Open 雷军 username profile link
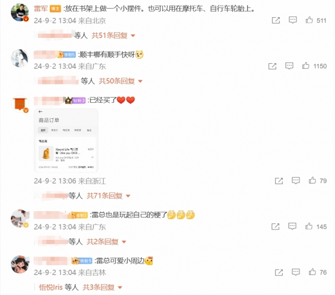Screen dimensions: 335x295 (41, 9)
